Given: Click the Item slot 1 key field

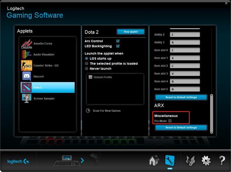Looking at the screenshot, I should tap(185, 58).
